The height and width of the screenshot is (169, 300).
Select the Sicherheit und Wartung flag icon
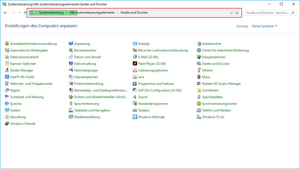click(x=7, y=97)
